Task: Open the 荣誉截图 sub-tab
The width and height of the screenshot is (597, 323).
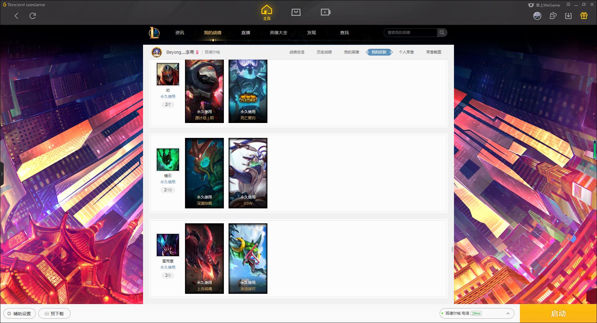Action: pos(434,52)
